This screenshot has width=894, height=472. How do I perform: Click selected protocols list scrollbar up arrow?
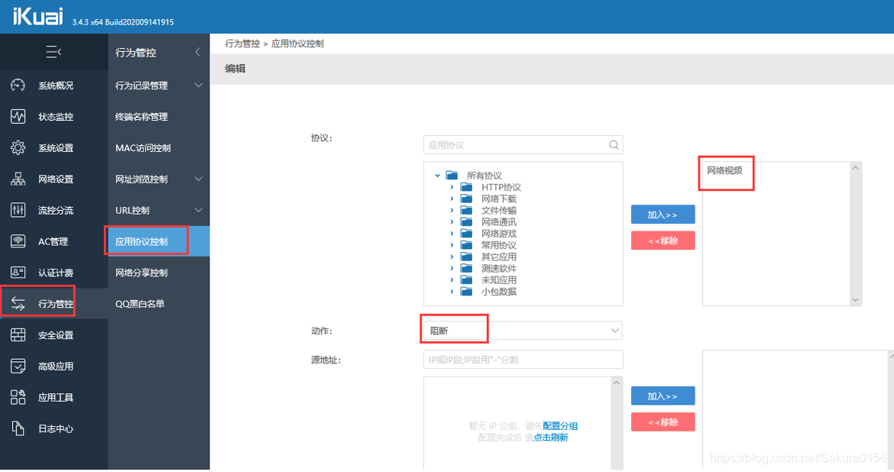pyautogui.click(x=855, y=167)
